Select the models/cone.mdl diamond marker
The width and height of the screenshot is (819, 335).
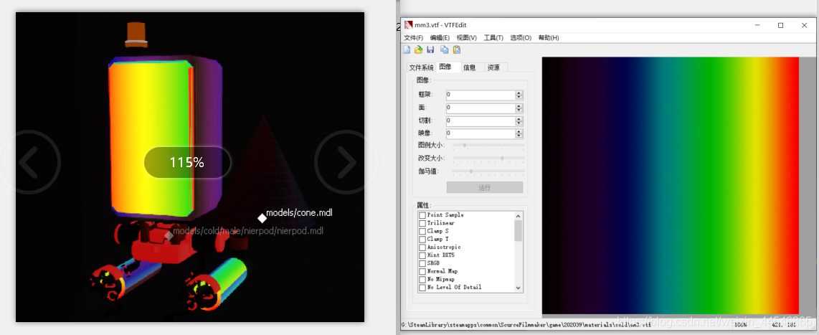(262, 218)
